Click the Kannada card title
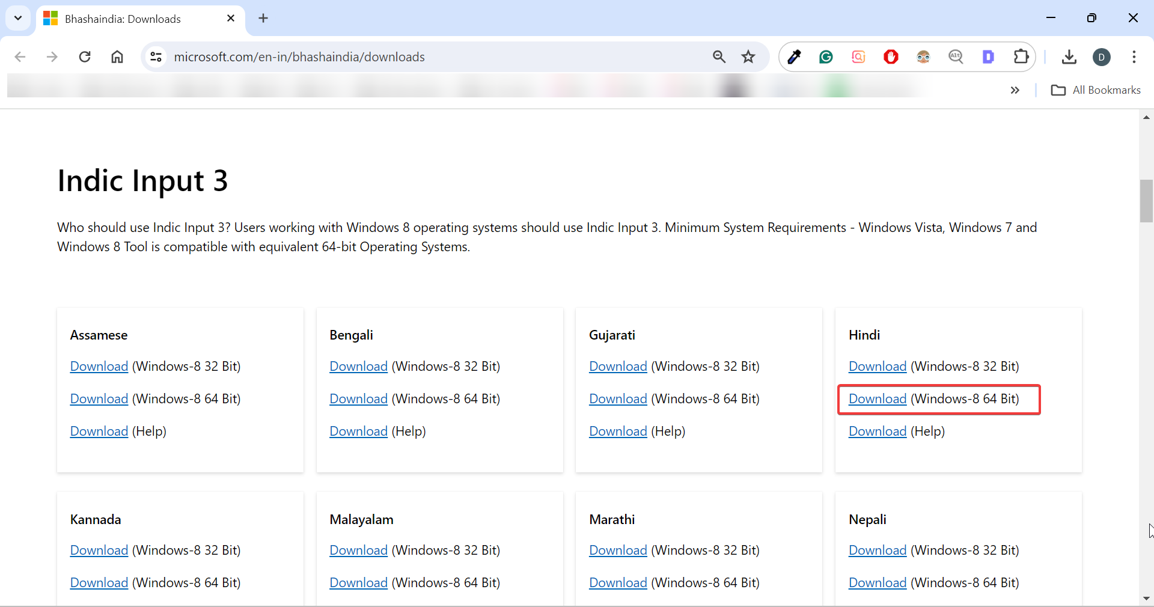This screenshot has height=607, width=1154. (96, 520)
